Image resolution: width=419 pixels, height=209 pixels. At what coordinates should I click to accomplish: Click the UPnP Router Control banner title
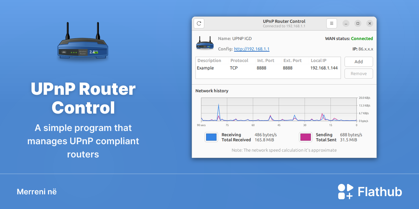pyautogui.click(x=83, y=98)
